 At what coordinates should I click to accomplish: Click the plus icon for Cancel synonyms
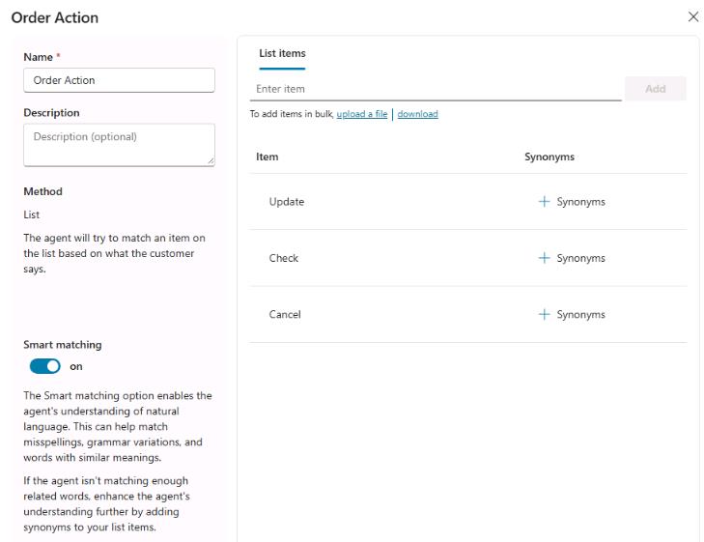[544, 314]
